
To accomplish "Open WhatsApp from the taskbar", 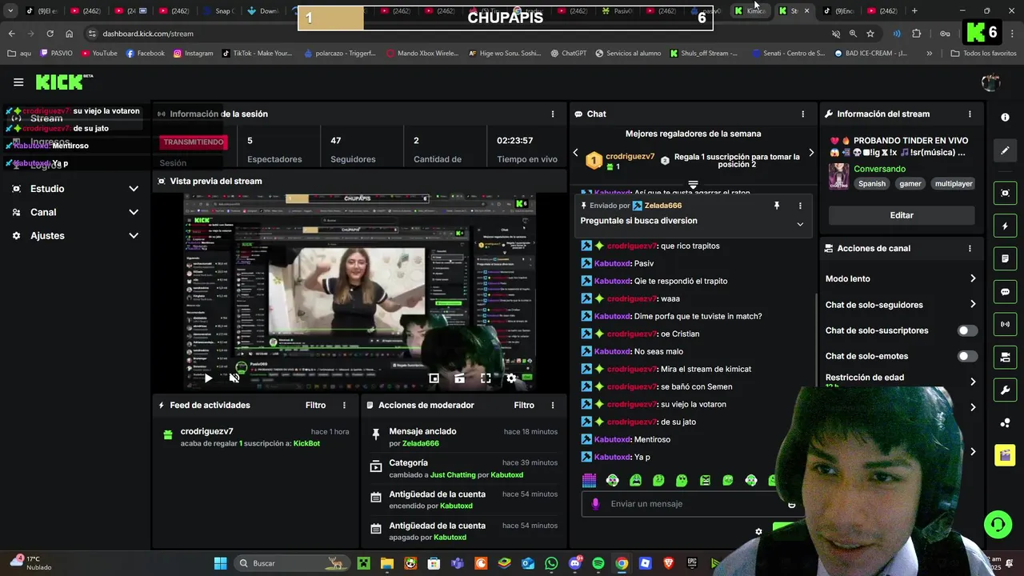I will (x=551, y=563).
